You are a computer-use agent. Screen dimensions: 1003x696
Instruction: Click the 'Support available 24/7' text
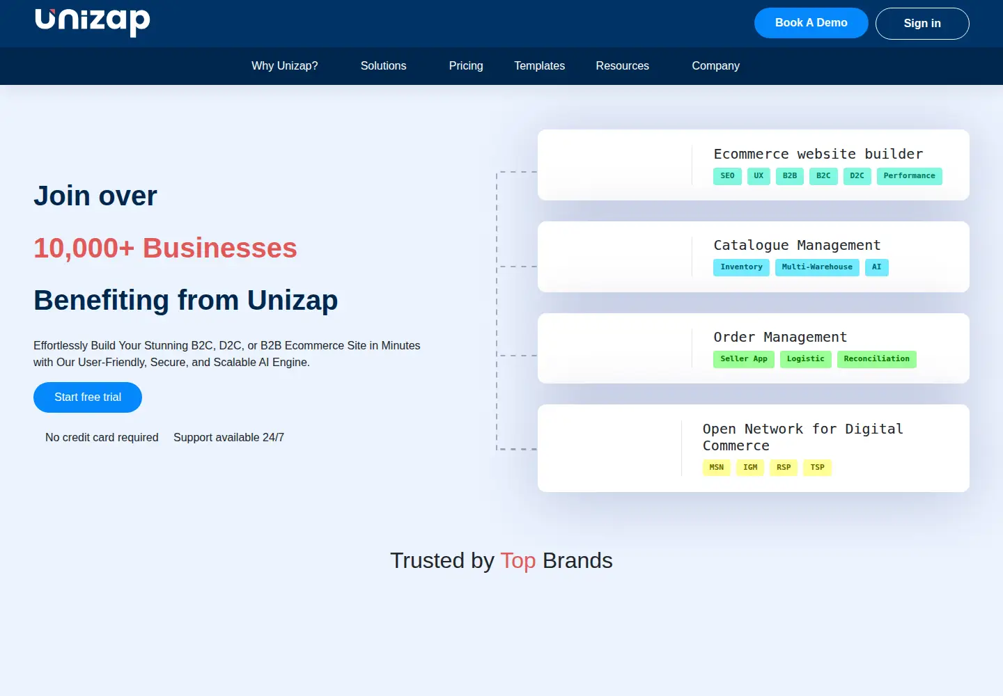tap(228, 438)
